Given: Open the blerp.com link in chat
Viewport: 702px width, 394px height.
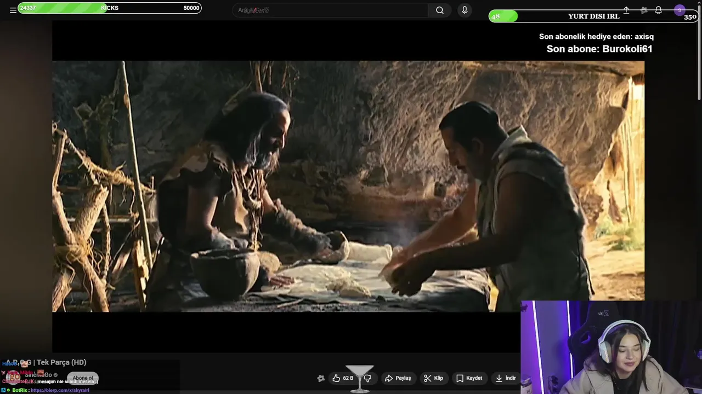Looking at the screenshot, I should [60, 390].
